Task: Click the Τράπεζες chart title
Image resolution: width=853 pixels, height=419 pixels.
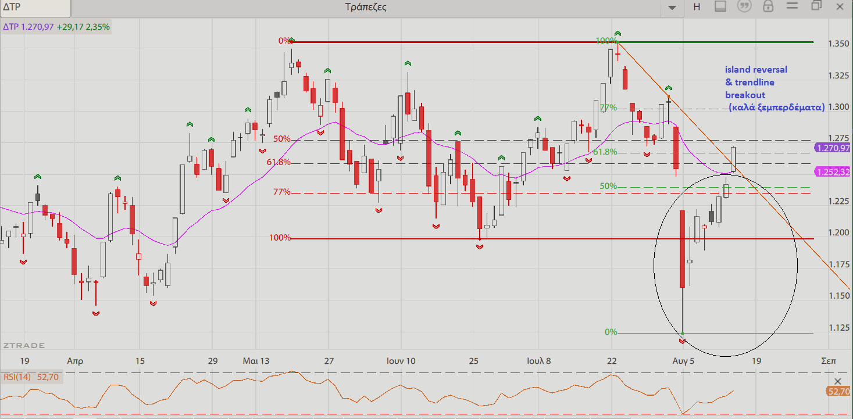Action: point(365,8)
